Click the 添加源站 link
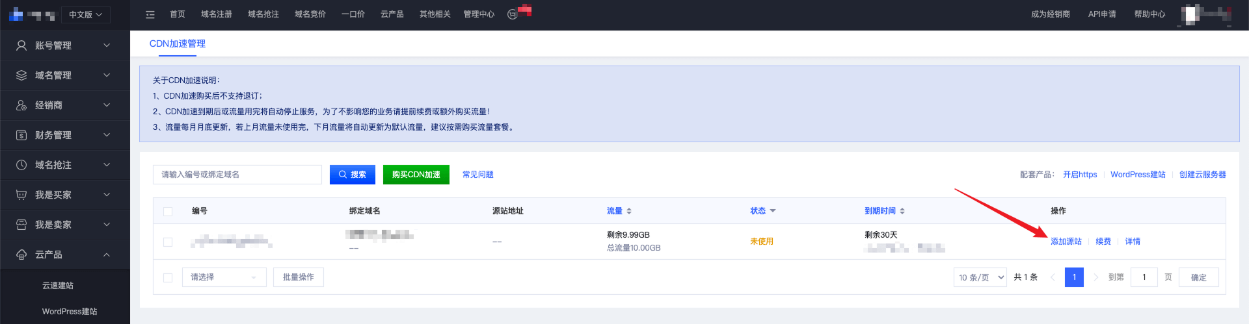Viewport: 1249px width, 324px height. [x=1066, y=242]
